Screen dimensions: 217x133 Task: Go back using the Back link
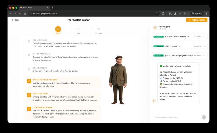point(15,20)
